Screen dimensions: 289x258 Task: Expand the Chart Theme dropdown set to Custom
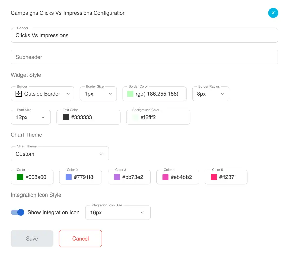click(x=60, y=154)
